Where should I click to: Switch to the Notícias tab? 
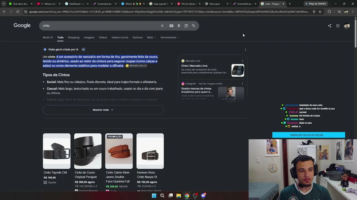pyautogui.click(x=138, y=37)
